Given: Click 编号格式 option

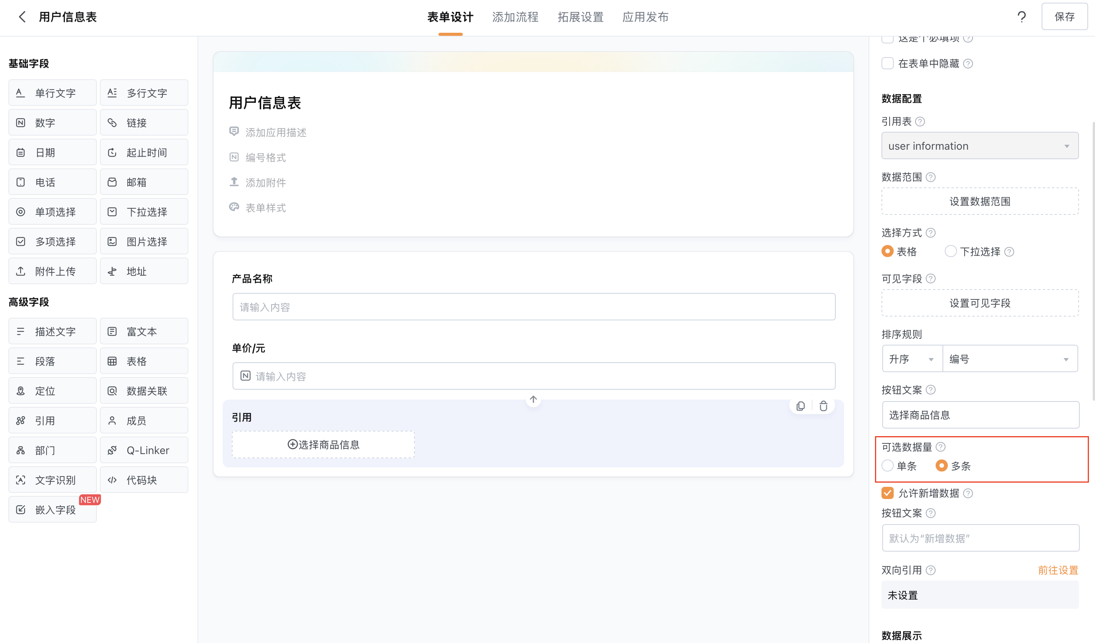Looking at the screenshot, I should click(x=265, y=158).
